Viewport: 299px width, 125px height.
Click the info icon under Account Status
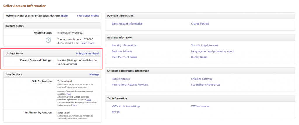coord(48,40)
